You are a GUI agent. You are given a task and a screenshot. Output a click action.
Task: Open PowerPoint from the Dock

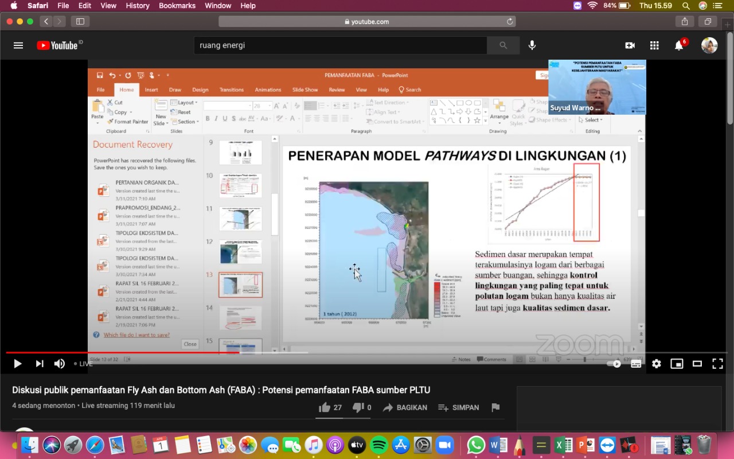(x=585, y=445)
